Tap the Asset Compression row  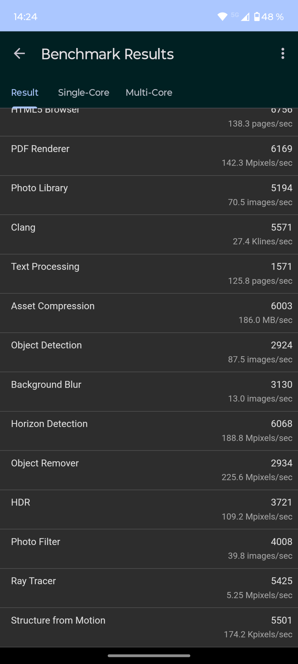click(149, 313)
